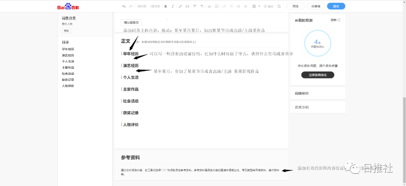Click the undo arrow in the toolbar
406x186 pixels.
coord(124,6)
